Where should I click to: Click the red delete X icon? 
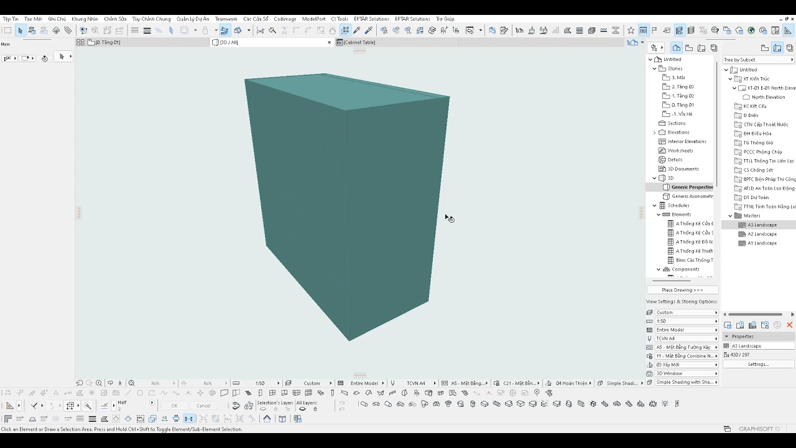[x=790, y=325]
